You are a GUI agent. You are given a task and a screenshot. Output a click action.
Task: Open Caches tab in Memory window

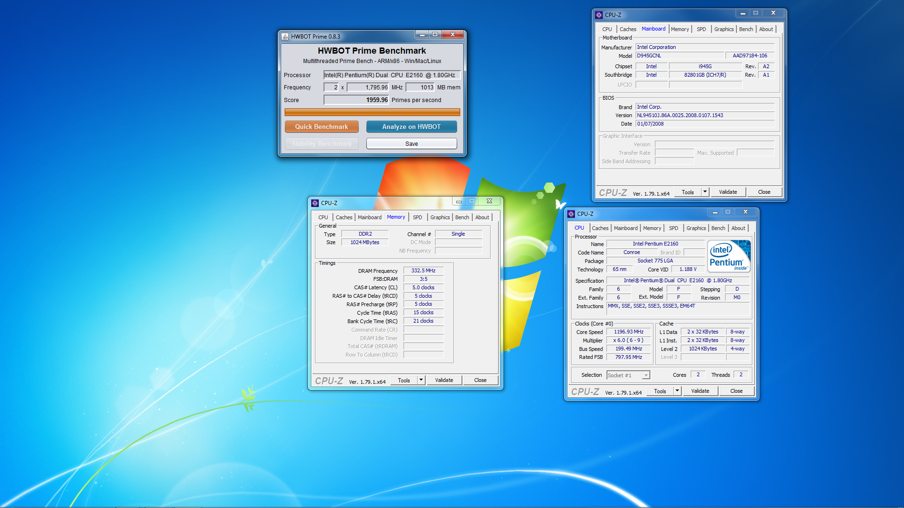pos(344,217)
